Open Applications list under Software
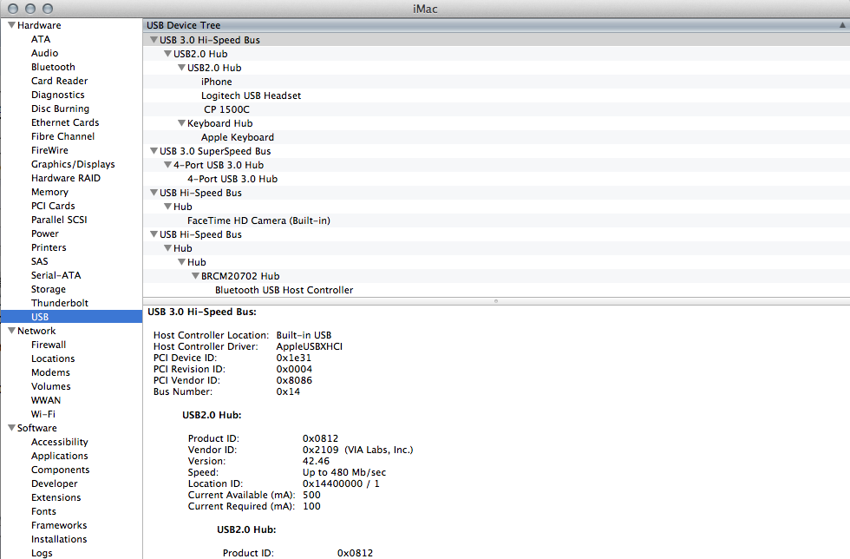 (x=59, y=456)
